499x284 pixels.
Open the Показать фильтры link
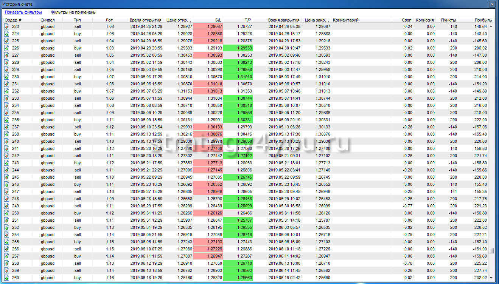pos(23,12)
